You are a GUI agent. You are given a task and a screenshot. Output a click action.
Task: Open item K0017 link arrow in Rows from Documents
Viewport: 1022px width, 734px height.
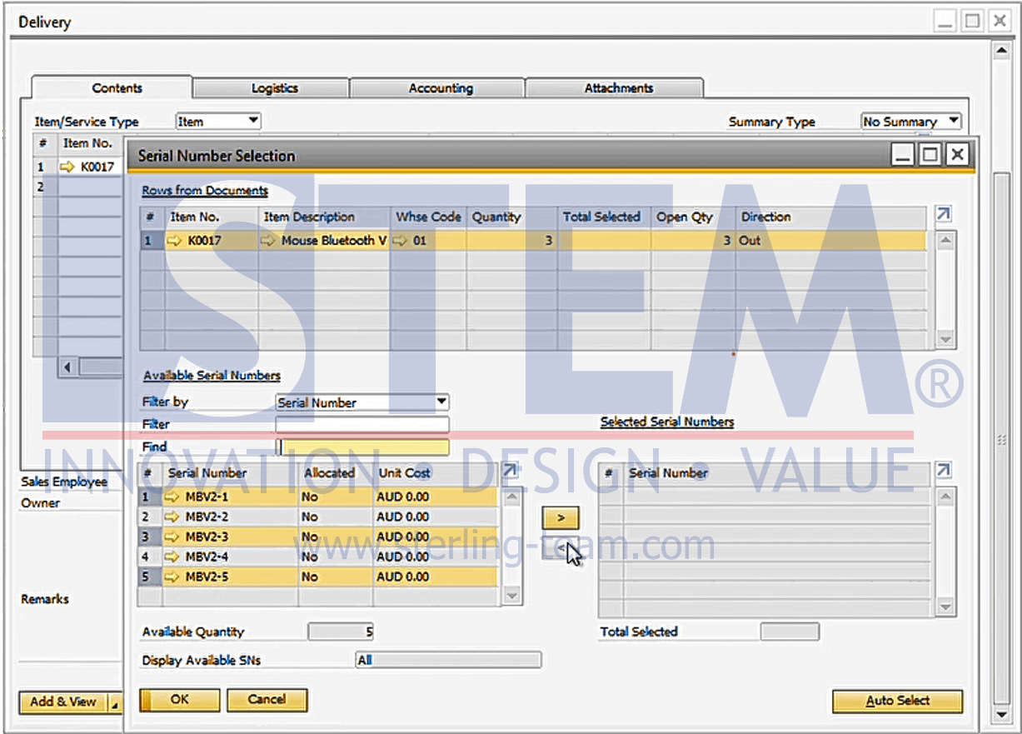(x=174, y=241)
